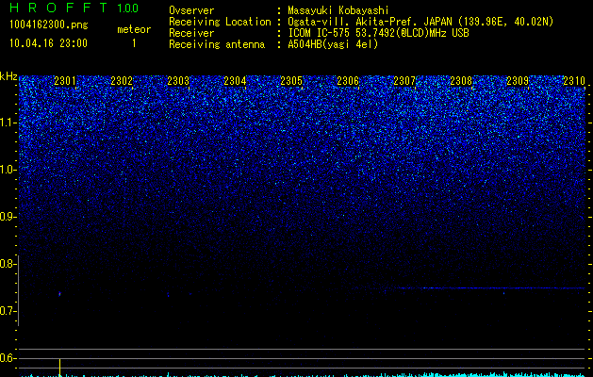Screen dimensions: 593x377
Task: Click the A504HB(yagi 4el) antenna text
Action: [333, 44]
